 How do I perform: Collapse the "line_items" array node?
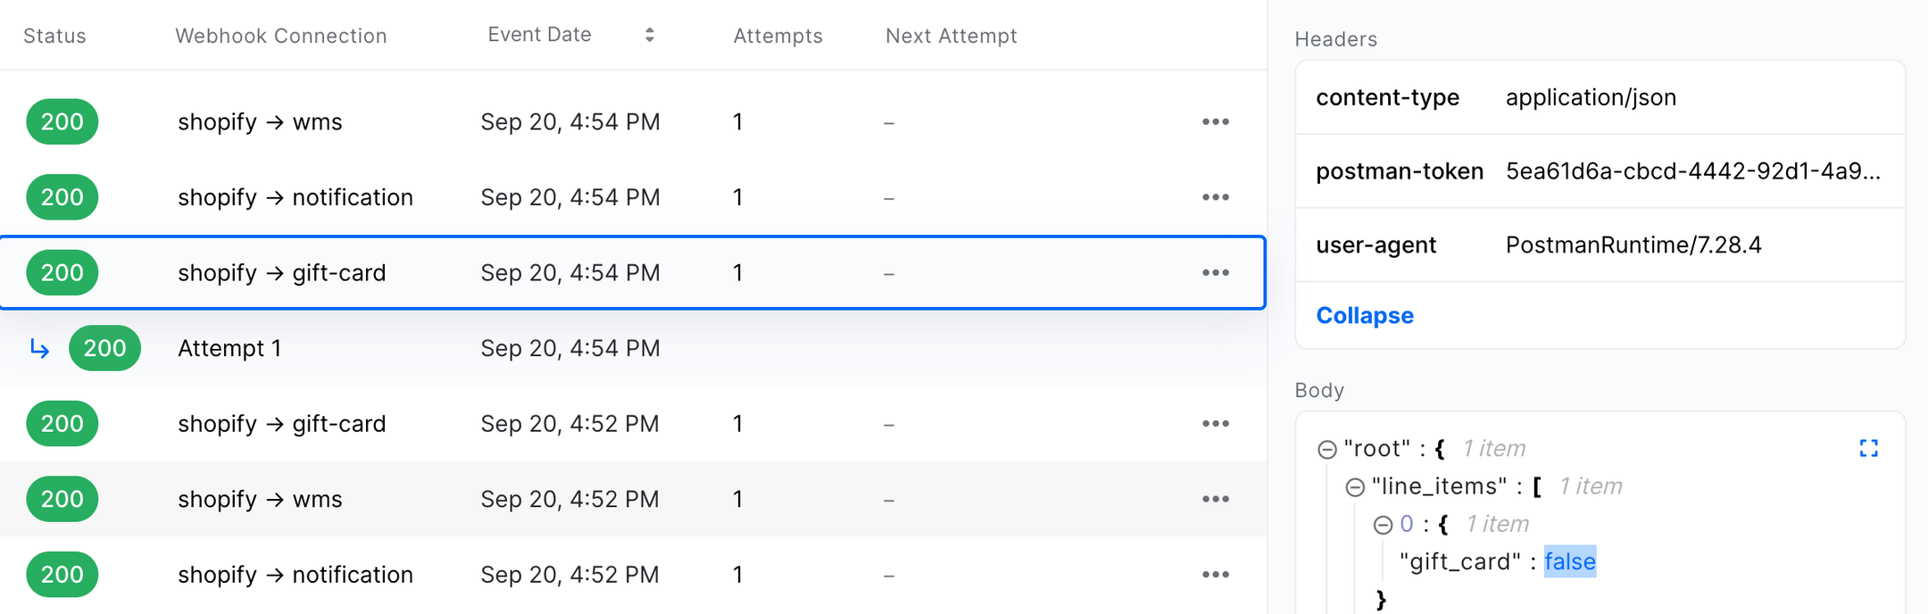(x=1355, y=486)
